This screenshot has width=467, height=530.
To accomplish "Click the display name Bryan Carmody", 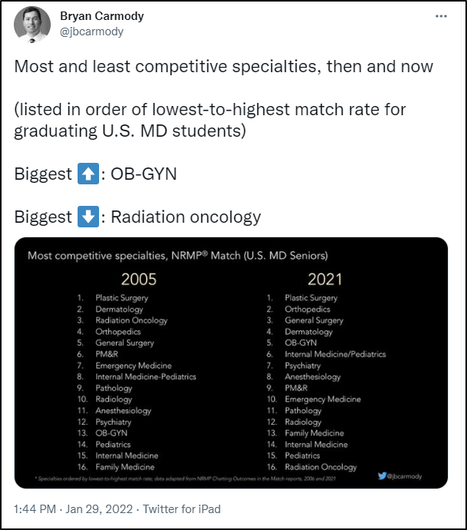I will pyautogui.click(x=101, y=16).
